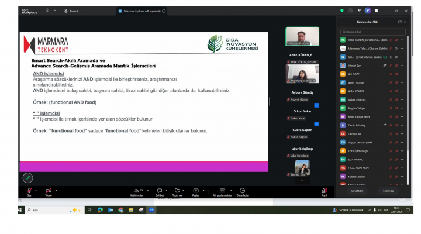Click Ahmet Şen's profile photo avatar
The height and width of the screenshot is (234, 421).
[343, 66]
